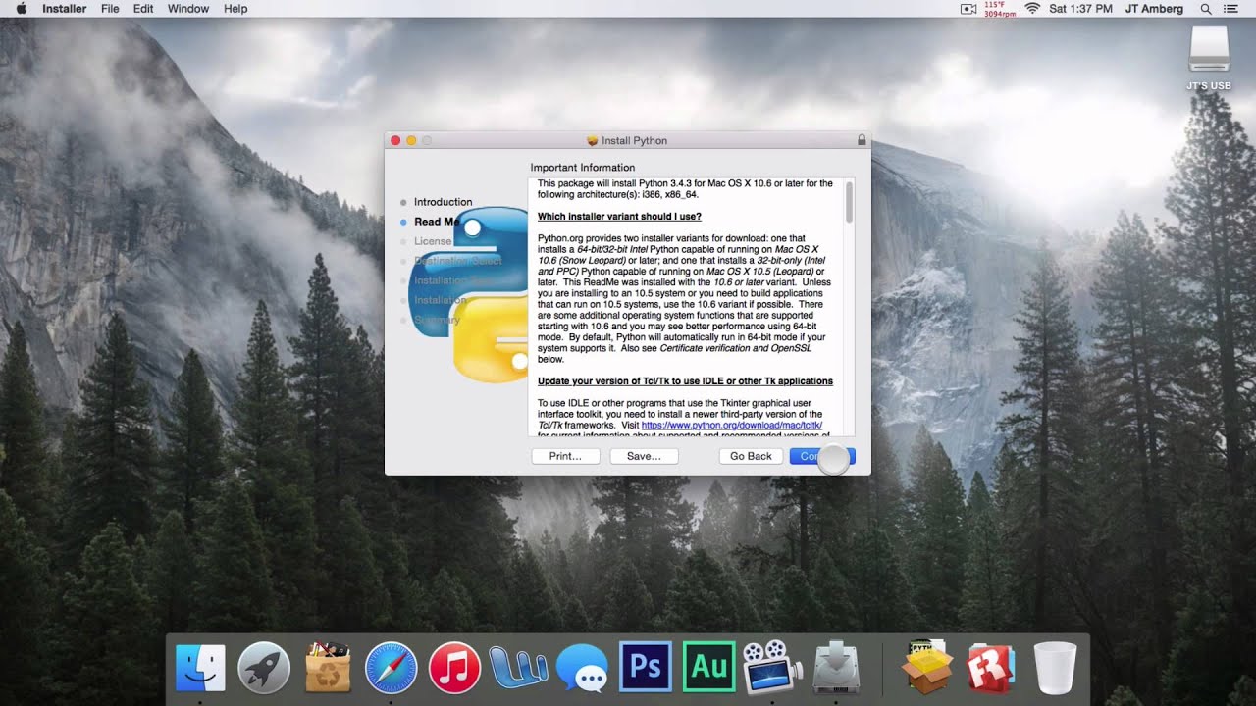Open the recycling-box app in the Dock
1256x706 pixels.
pos(328,668)
